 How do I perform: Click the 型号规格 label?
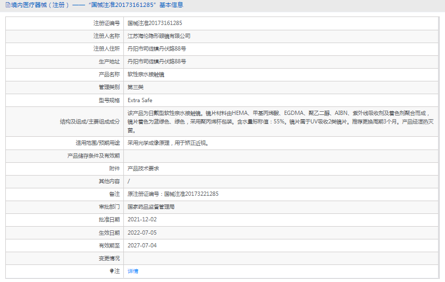tap(110, 100)
